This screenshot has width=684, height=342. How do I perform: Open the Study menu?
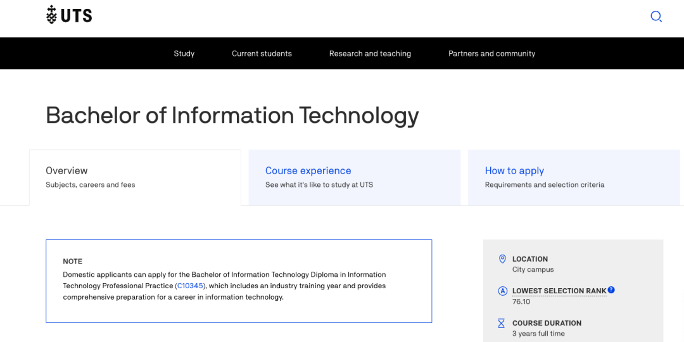[x=184, y=54]
